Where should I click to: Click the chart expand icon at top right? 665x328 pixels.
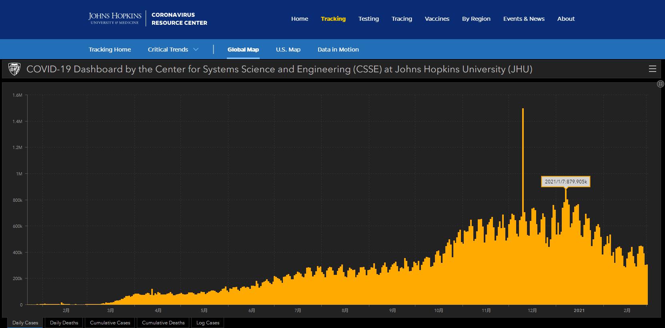pos(661,84)
